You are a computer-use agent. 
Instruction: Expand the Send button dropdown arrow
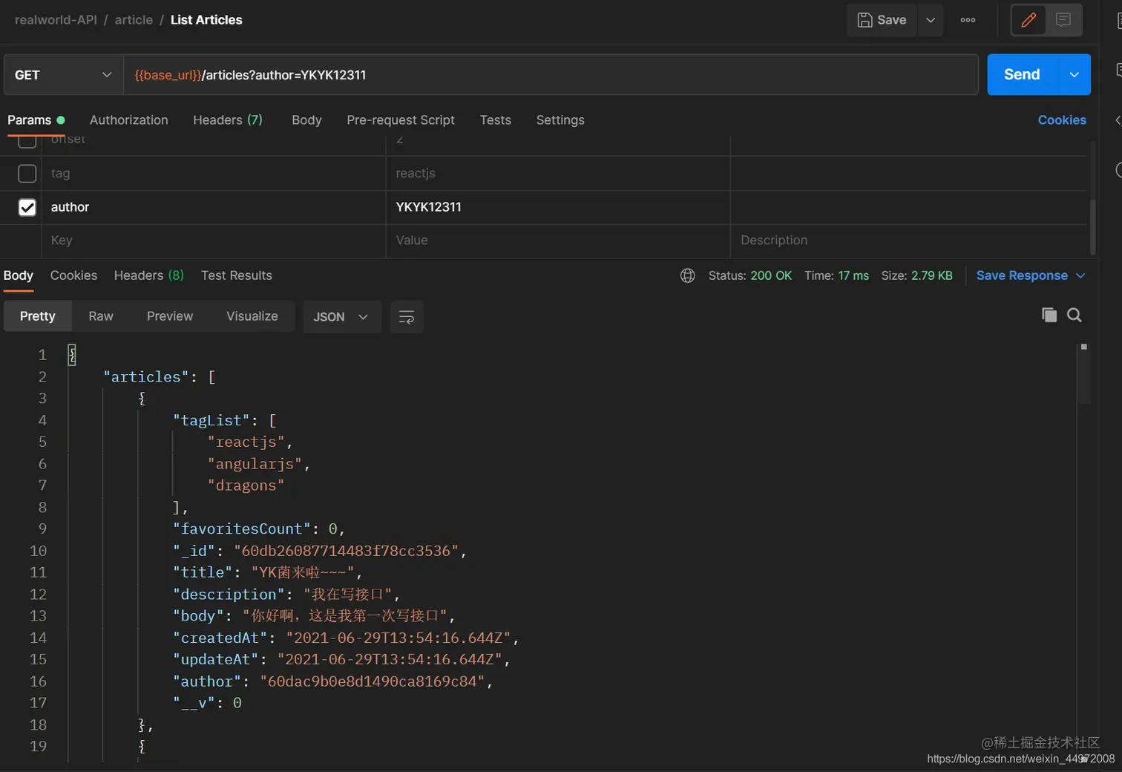point(1074,74)
